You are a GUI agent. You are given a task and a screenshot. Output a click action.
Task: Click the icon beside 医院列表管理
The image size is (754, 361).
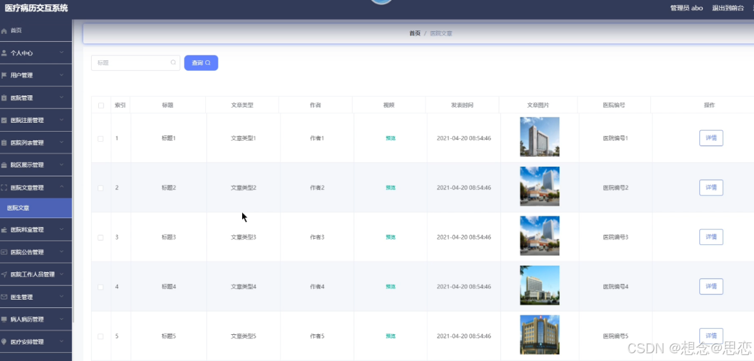(4, 143)
